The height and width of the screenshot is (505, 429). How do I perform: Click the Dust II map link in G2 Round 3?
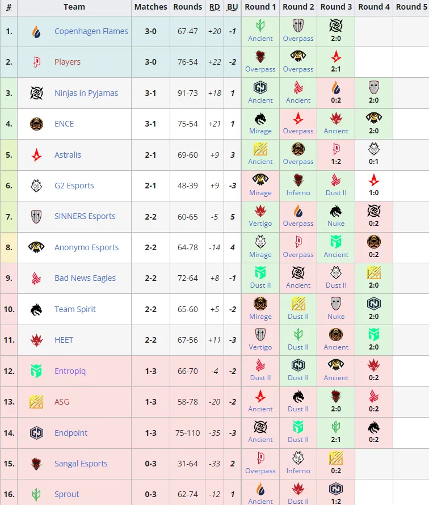click(335, 192)
